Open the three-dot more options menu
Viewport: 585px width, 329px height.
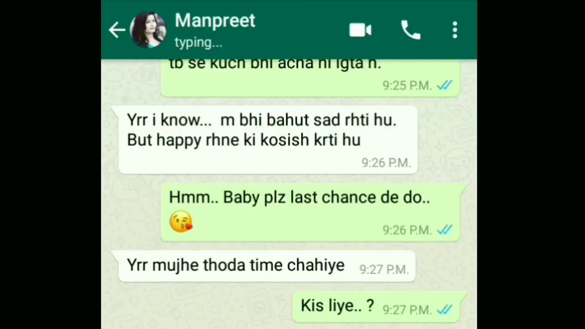pyautogui.click(x=455, y=30)
